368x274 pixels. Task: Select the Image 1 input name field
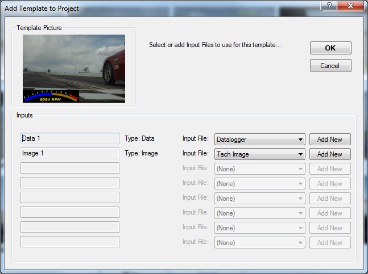tap(69, 153)
